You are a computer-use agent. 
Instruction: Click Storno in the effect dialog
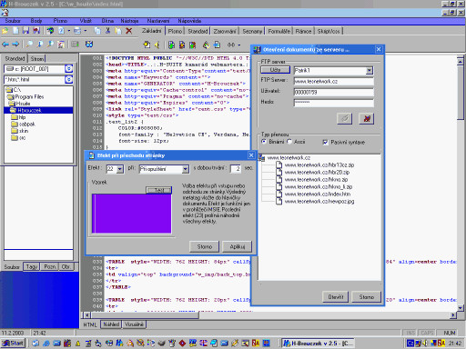click(x=204, y=246)
